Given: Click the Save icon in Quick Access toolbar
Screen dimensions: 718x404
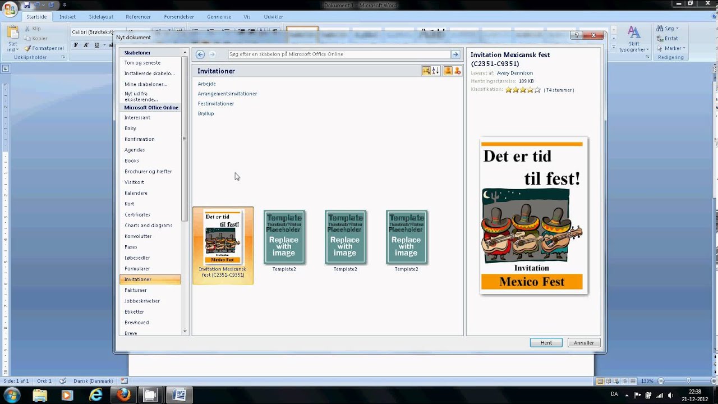Looking at the screenshot, I should [26, 5].
